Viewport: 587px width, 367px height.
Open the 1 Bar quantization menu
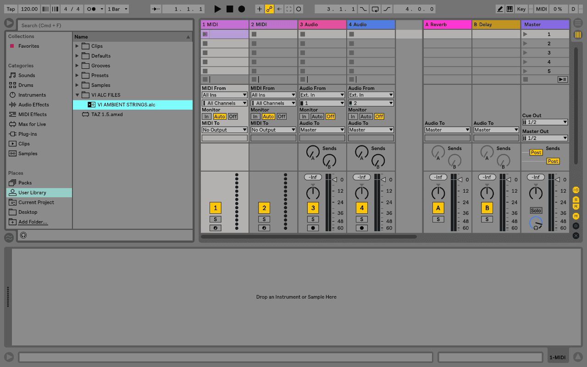coord(117,9)
